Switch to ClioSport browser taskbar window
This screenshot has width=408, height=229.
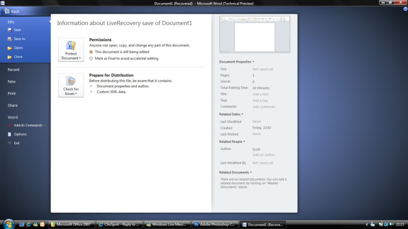click(x=119, y=224)
